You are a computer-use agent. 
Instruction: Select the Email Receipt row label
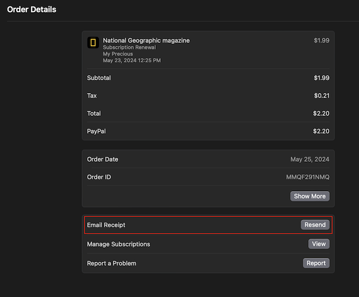(106, 225)
